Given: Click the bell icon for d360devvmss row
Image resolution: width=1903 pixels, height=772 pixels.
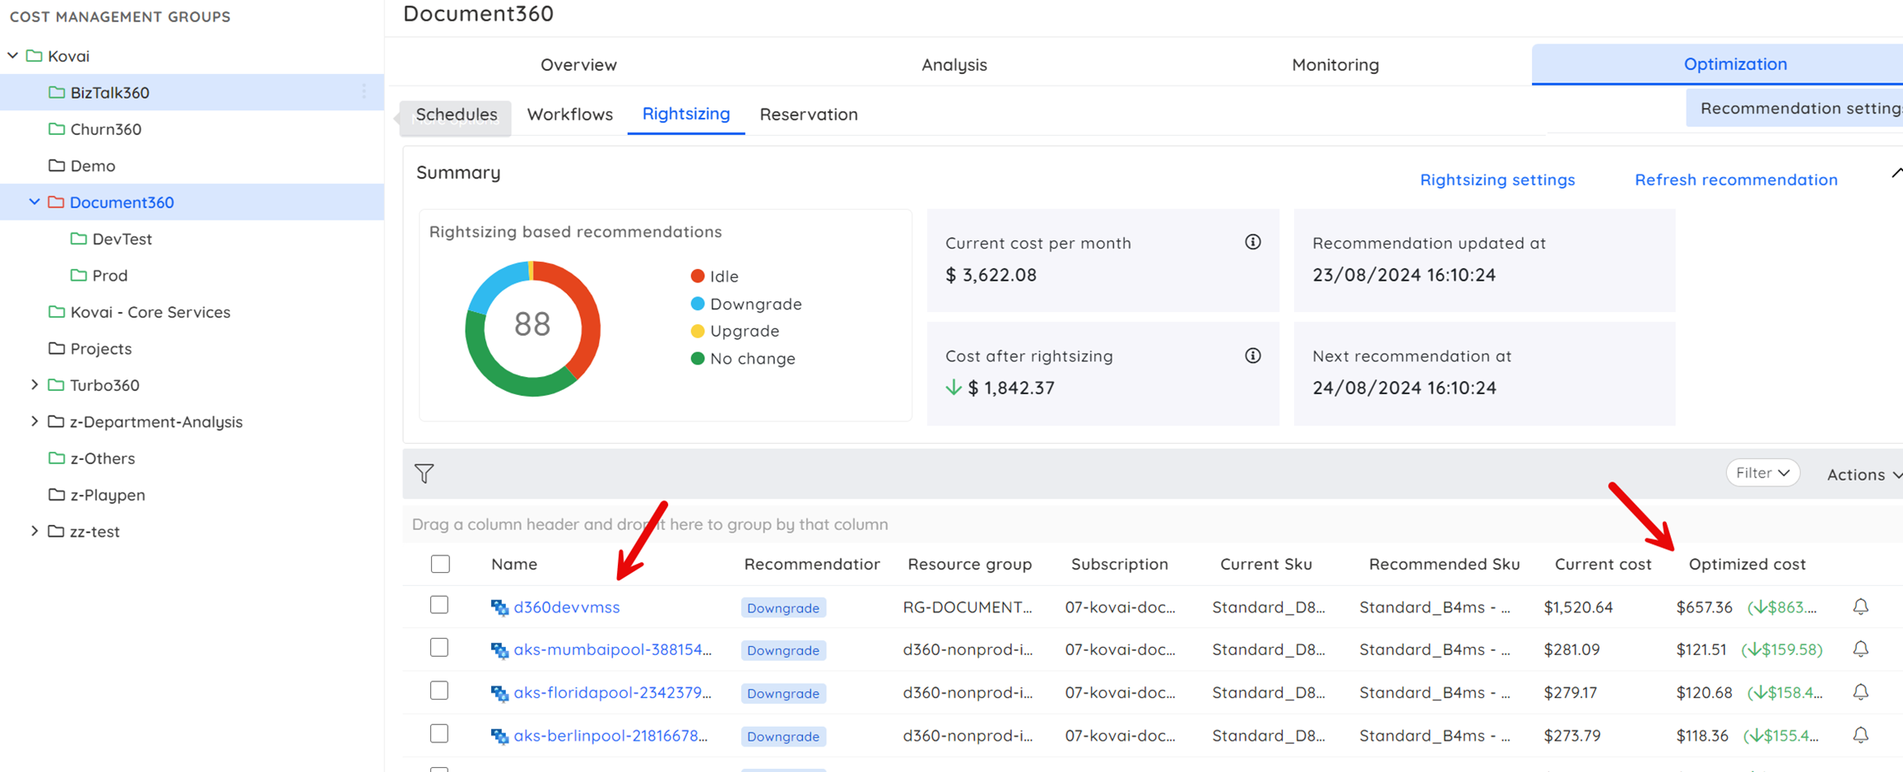Looking at the screenshot, I should point(1860,607).
